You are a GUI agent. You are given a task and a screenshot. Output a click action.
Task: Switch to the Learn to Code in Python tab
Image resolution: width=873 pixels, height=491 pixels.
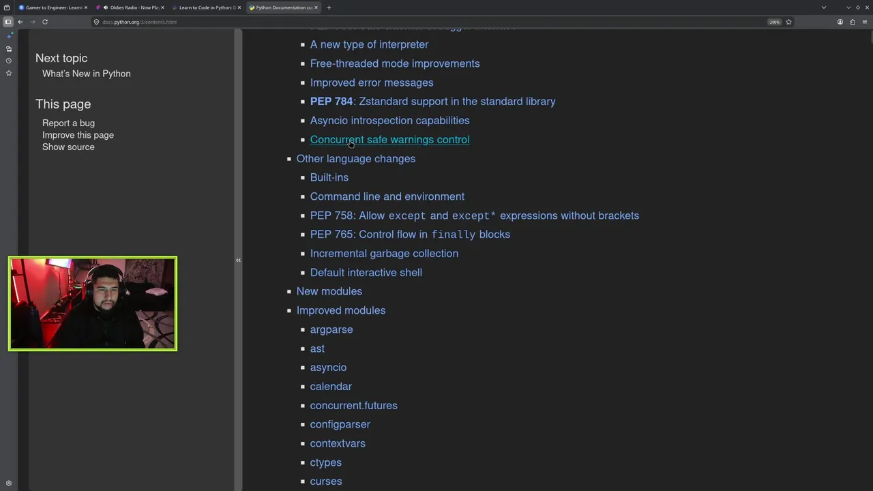pyautogui.click(x=207, y=8)
